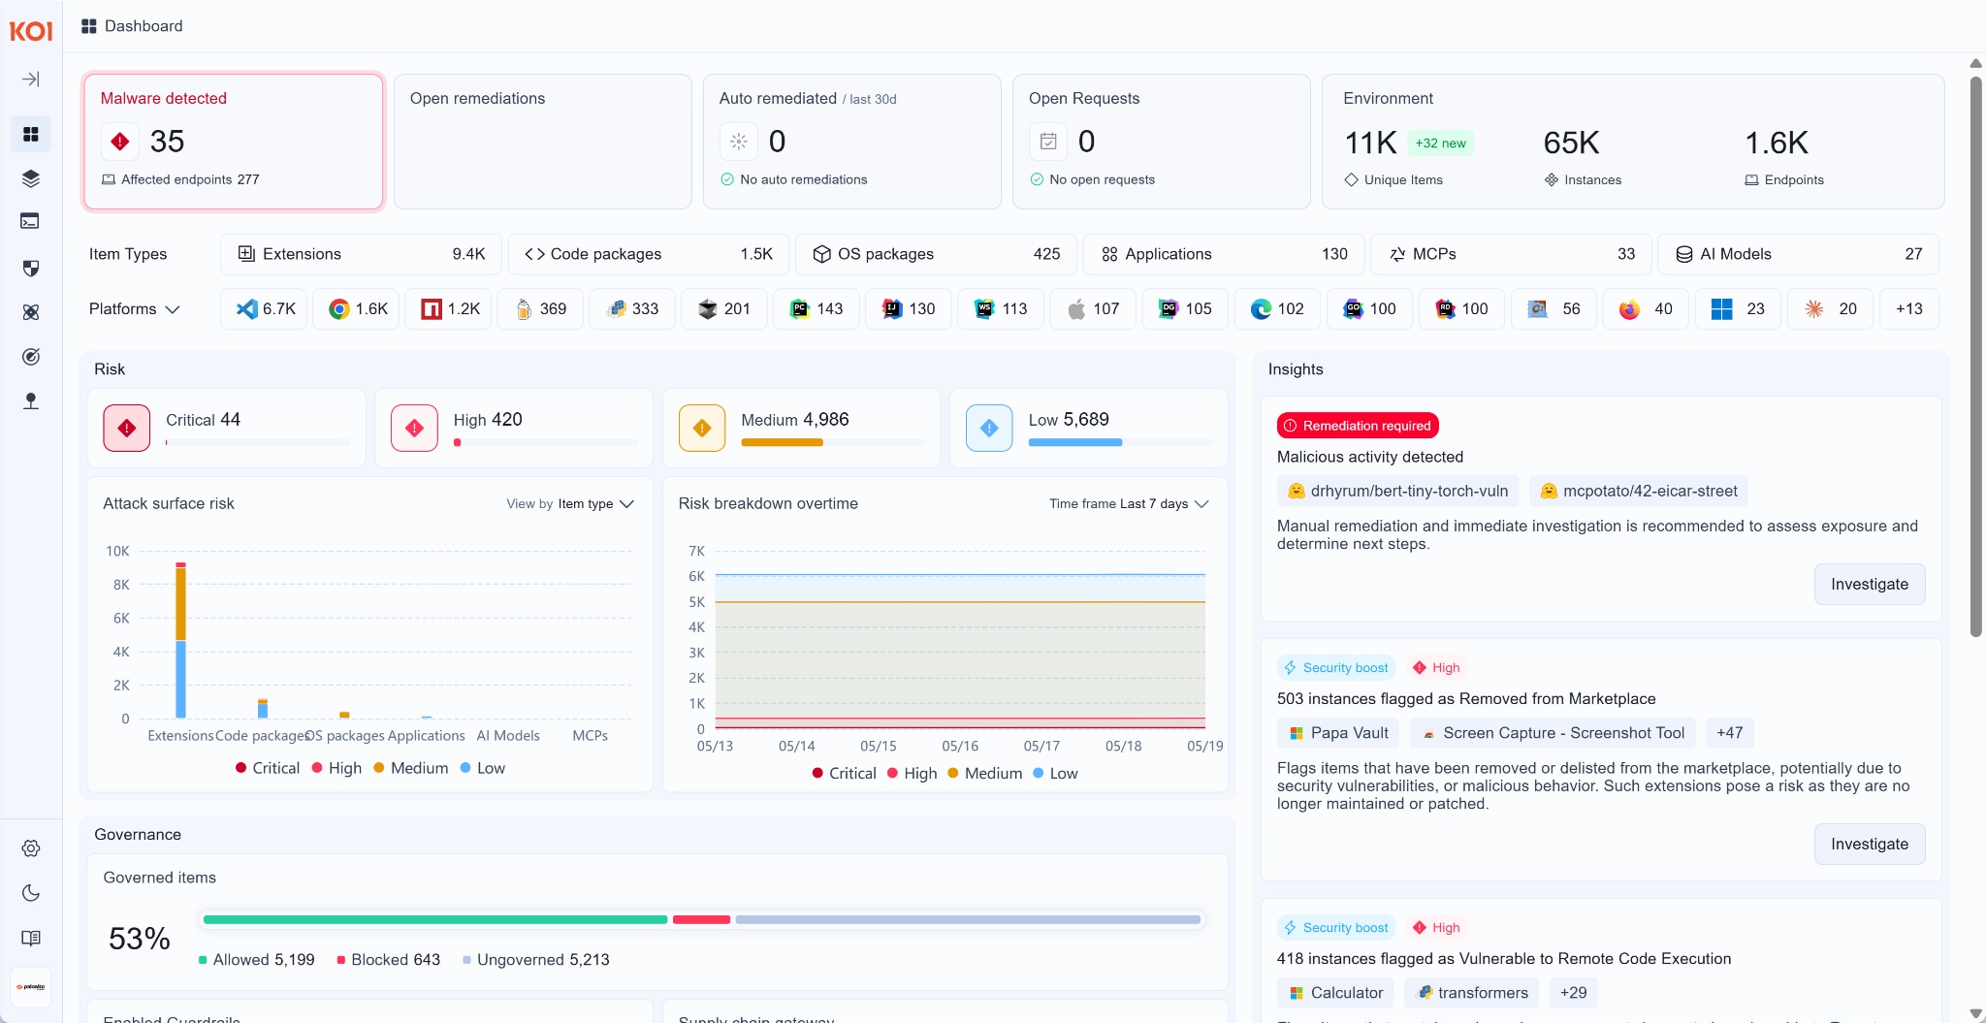Select the Apple macOS platform 107
Screen dimensions: 1986x1023
(x=1095, y=309)
